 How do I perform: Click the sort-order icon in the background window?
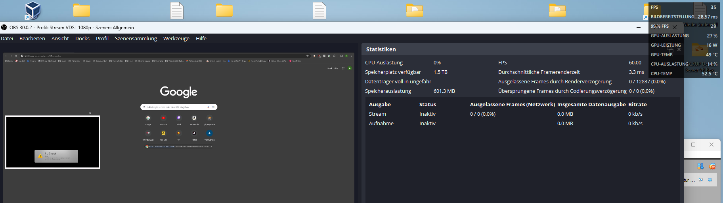(700, 166)
